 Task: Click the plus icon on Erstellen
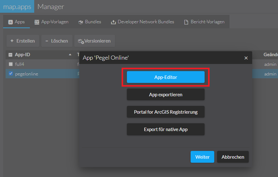[12, 41]
